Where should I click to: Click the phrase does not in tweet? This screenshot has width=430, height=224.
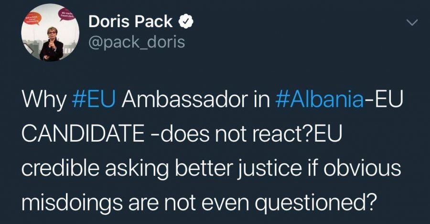[x=193, y=134]
